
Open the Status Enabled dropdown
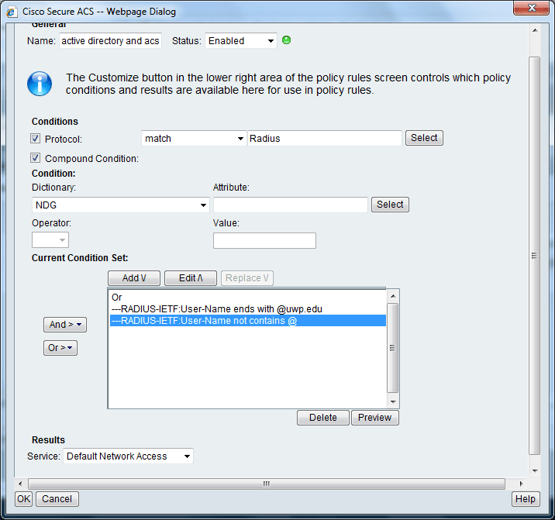click(241, 41)
